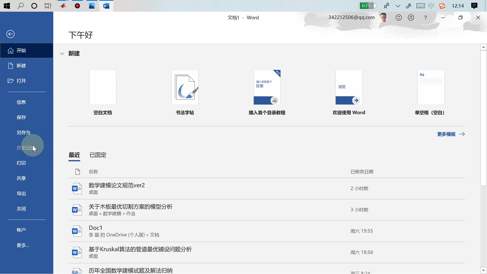Pick the 单空格（空白）template
Viewport: 487px width, 274px height.
click(431, 87)
